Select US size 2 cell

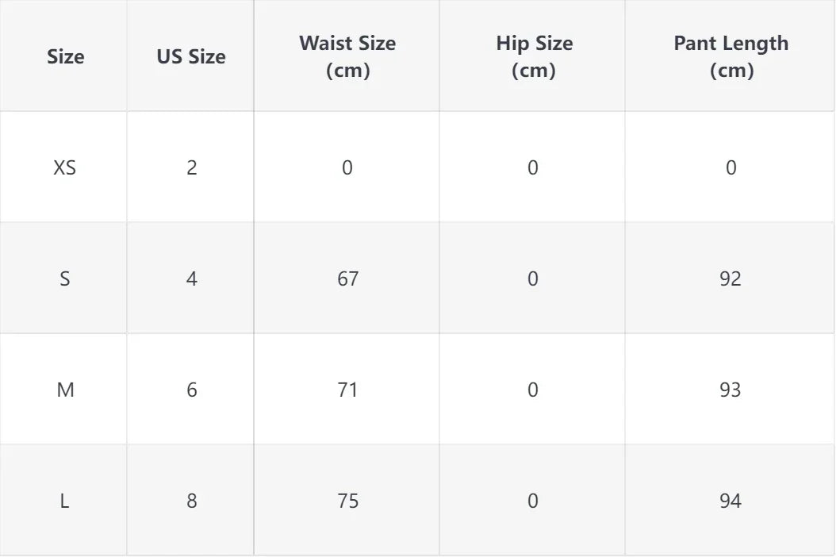pos(191,167)
